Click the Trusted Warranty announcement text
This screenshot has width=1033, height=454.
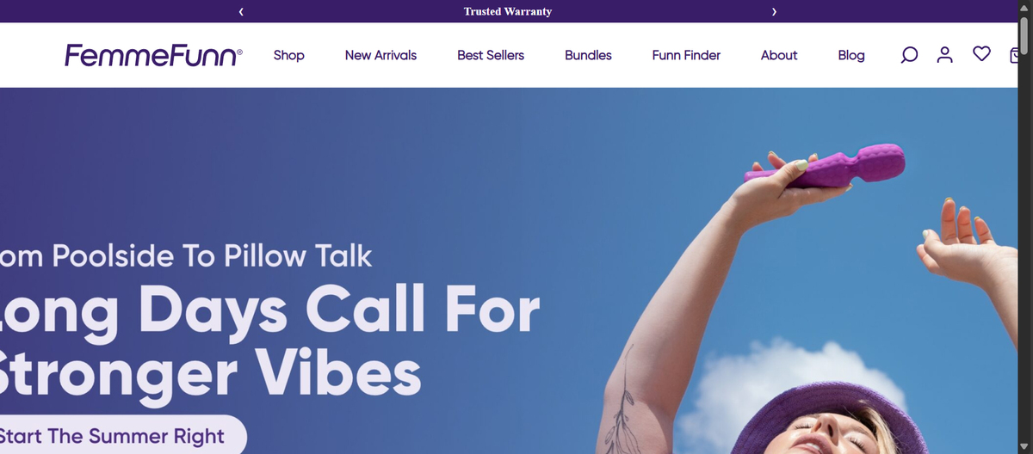508,11
